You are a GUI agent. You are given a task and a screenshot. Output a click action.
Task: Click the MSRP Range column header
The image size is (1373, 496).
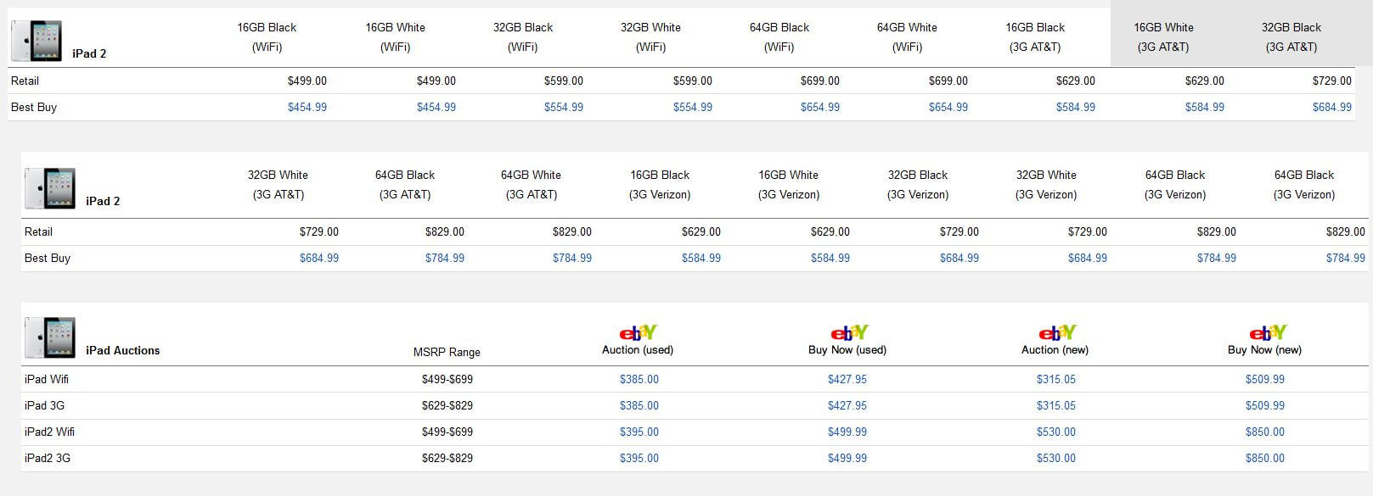(x=447, y=352)
